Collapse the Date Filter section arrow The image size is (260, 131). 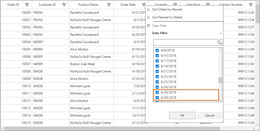click(221, 33)
